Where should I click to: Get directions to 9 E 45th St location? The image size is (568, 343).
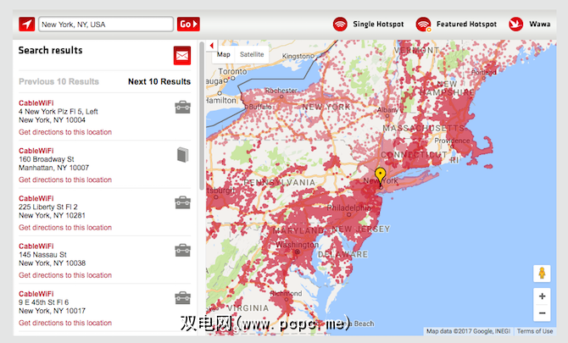pos(65,324)
